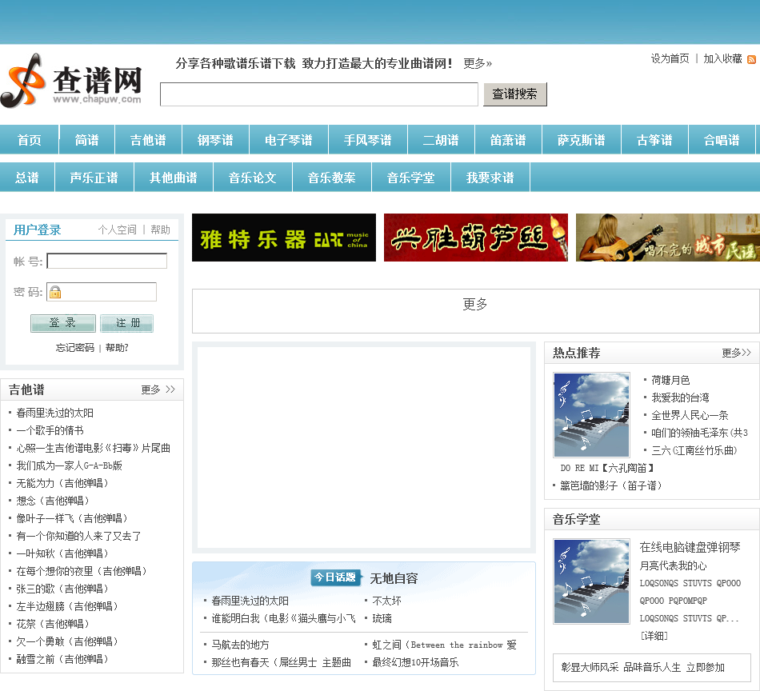The width and height of the screenshot is (760, 691).
Task: Open 古筝谱 nav tab
Action: (655, 139)
